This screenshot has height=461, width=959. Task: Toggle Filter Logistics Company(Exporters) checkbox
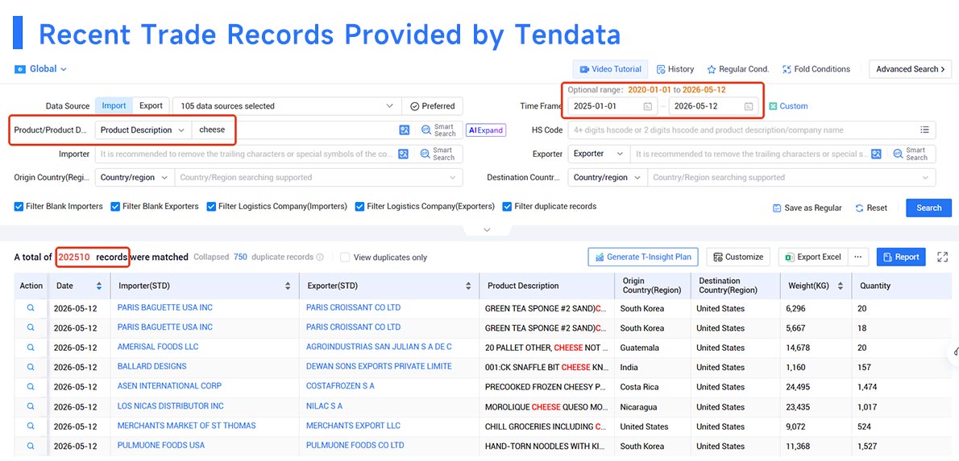[359, 207]
